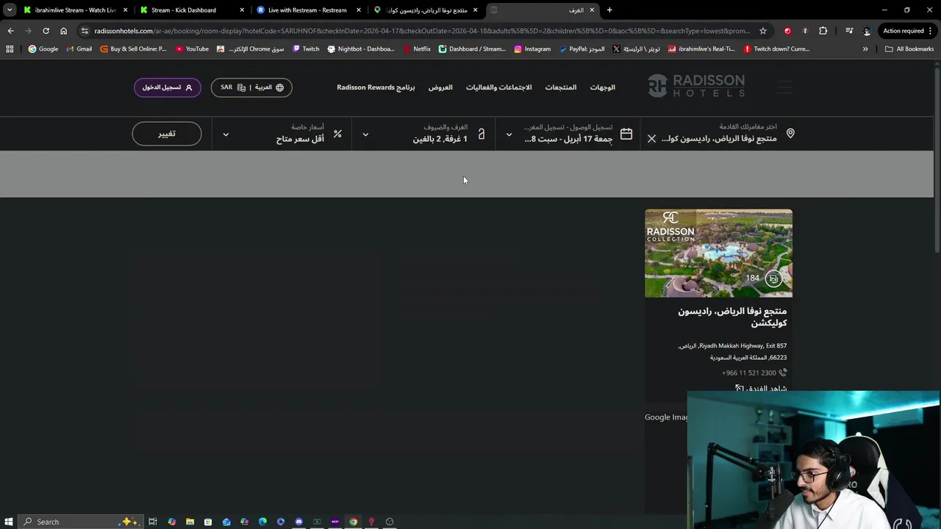Open the Netflix bookmark
The height and width of the screenshot is (529, 941).
tap(418, 48)
